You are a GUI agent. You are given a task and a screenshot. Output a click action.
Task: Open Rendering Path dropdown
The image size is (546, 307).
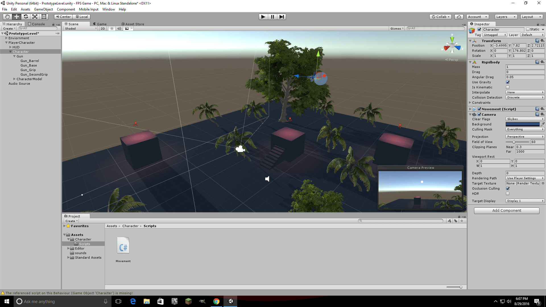[x=525, y=178]
